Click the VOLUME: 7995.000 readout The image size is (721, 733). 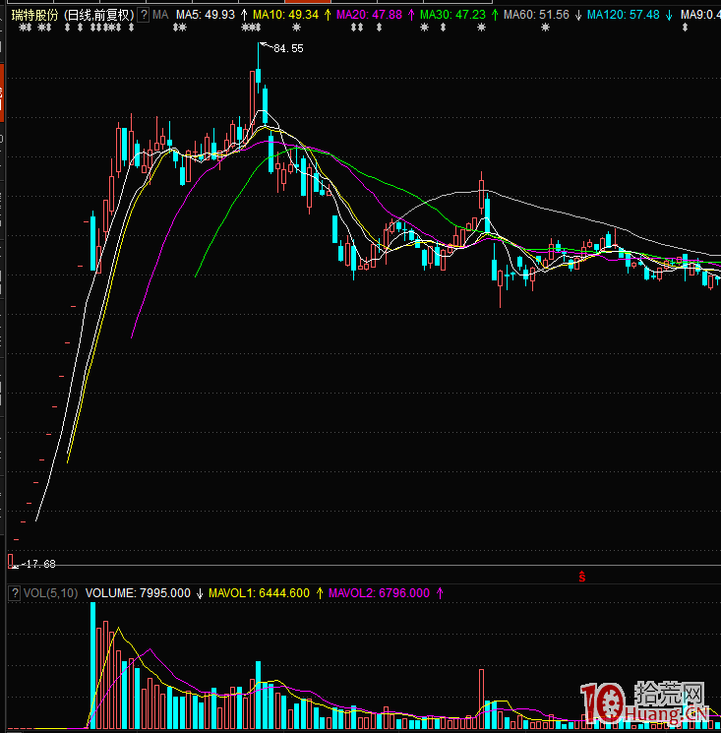click(137, 593)
